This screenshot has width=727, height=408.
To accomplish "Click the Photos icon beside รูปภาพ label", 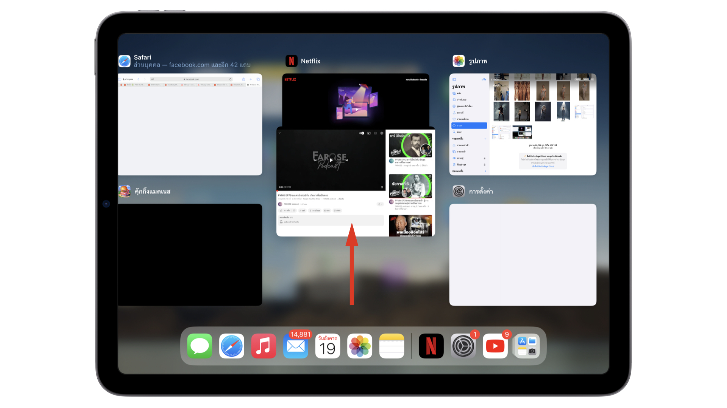I will 459,61.
